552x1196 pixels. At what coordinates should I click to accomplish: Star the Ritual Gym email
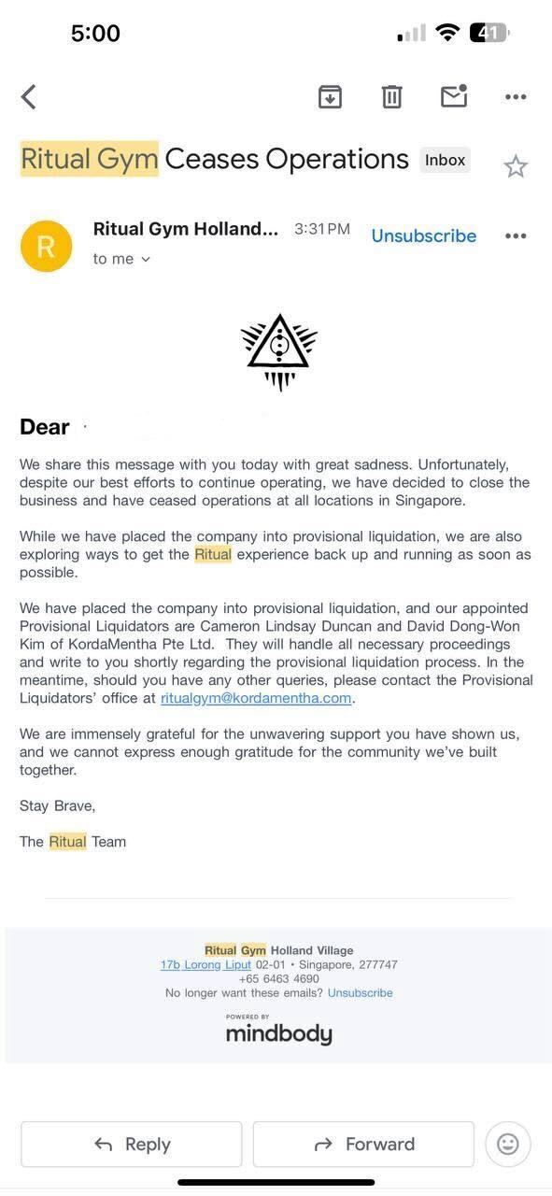(x=516, y=166)
